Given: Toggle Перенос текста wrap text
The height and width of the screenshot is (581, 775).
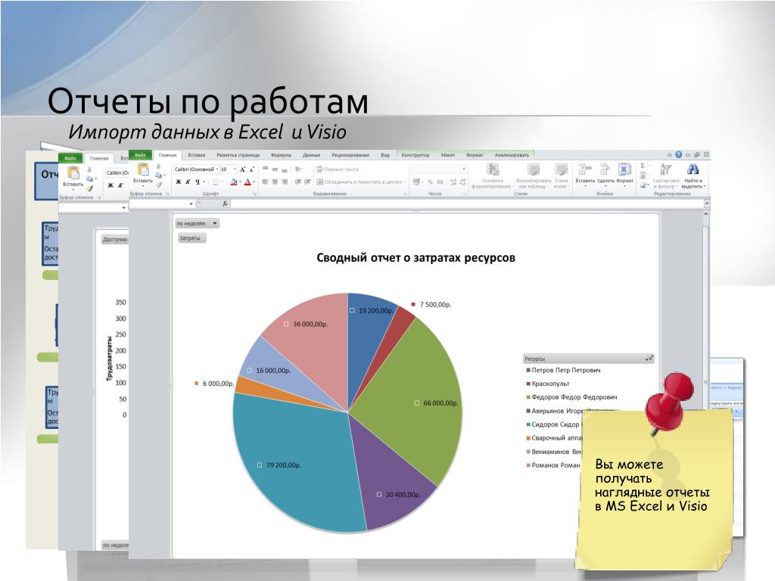Looking at the screenshot, I should click(338, 169).
